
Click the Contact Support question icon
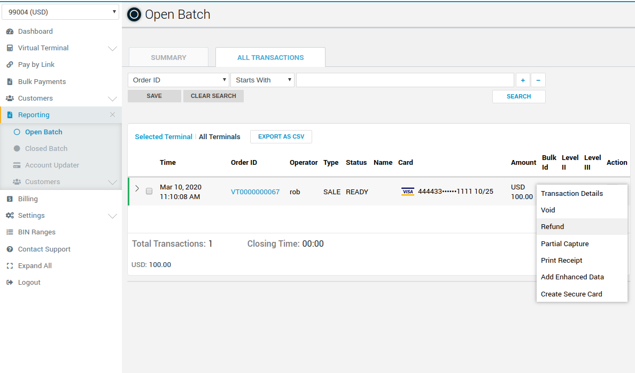pos(10,249)
